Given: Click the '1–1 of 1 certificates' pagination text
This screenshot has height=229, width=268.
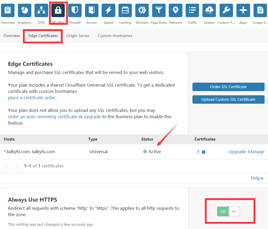Looking at the screenshot, I should coord(44,166).
